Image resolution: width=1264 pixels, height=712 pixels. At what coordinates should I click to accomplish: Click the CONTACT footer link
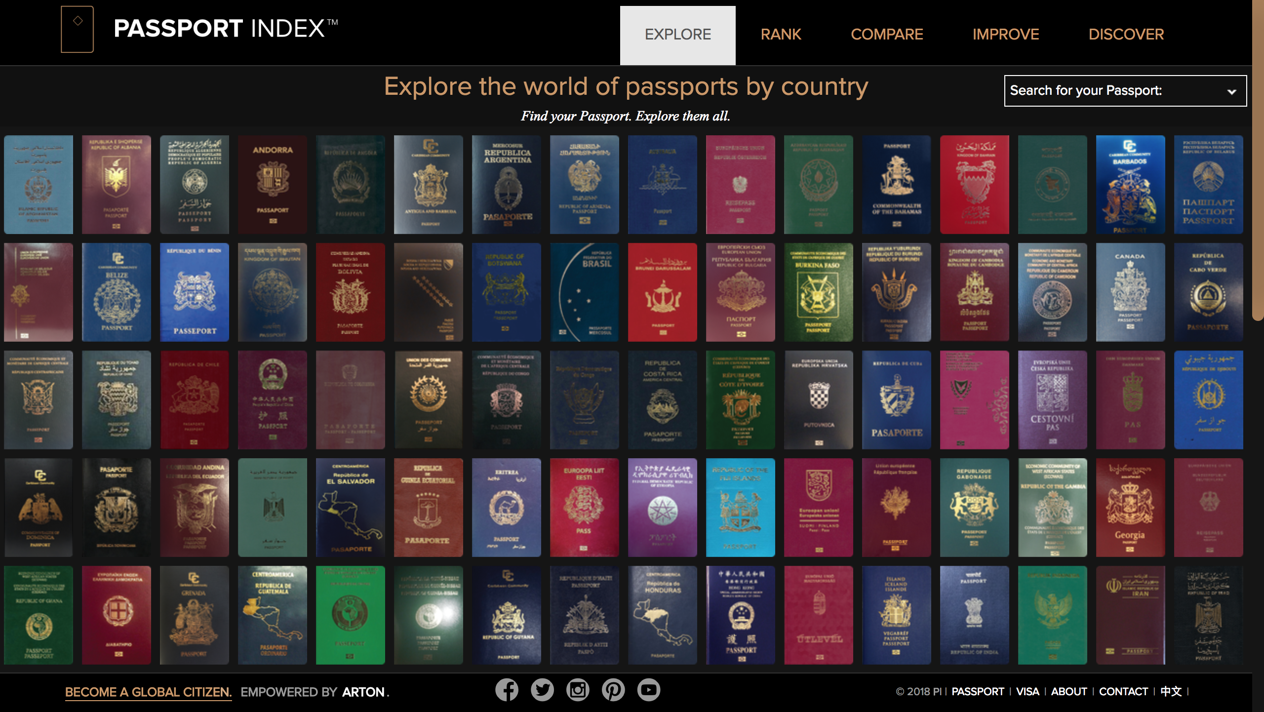pos(1123,691)
